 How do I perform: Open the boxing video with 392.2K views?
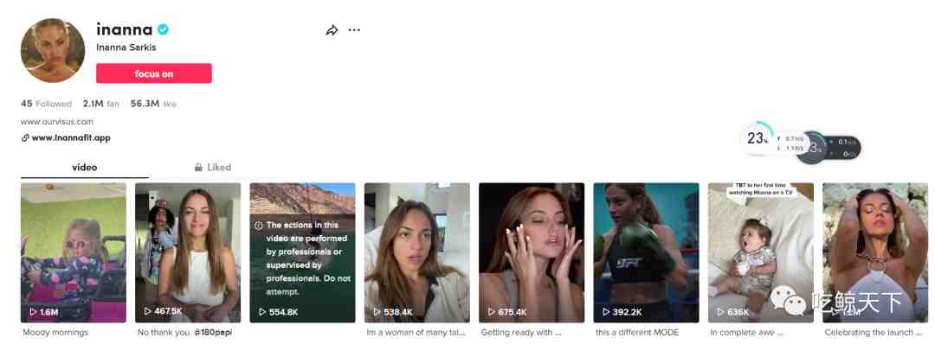[646, 252]
